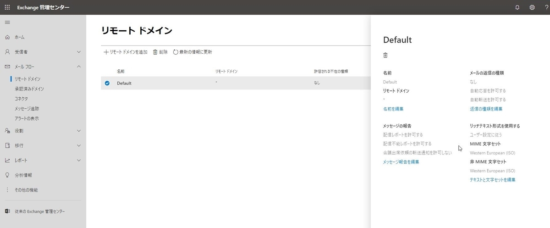Open the notifications bell icon
Screen dimensions: 550x228
(517, 7)
